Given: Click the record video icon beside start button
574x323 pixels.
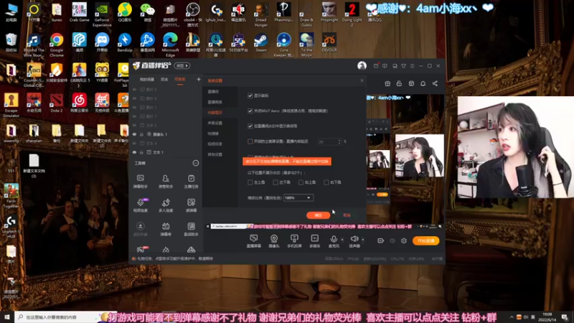Looking at the screenshot, I should coord(381,240).
